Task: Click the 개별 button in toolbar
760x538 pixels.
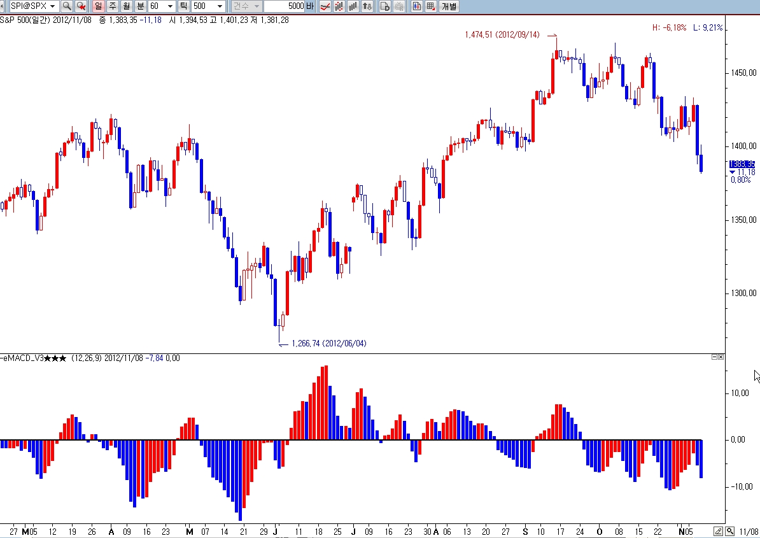Action: tap(449, 6)
